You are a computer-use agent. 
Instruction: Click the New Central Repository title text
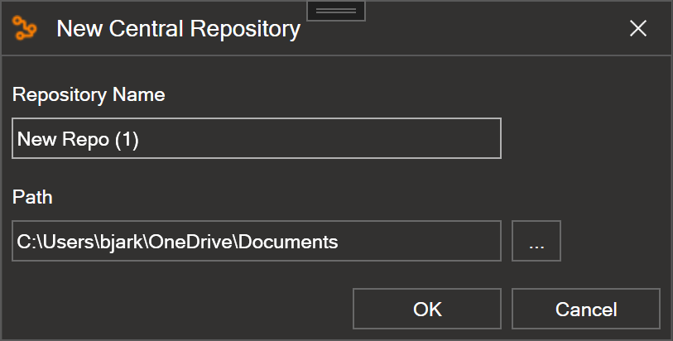(x=179, y=29)
